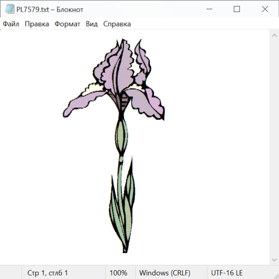This screenshot has height=279, width=279.
Task: Click the Notepad icon in the title bar
Action: pyautogui.click(x=10, y=9)
